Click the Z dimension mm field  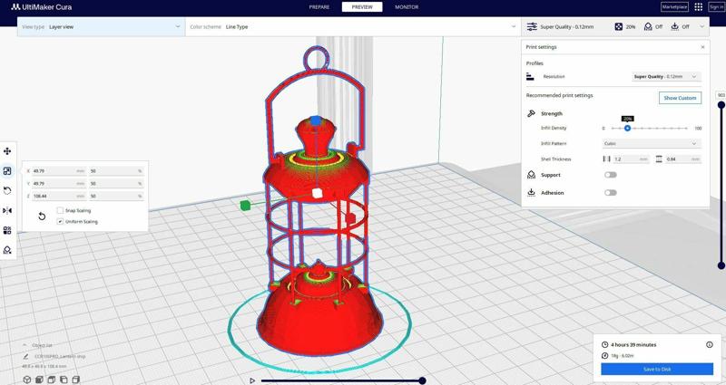pyautogui.click(x=59, y=196)
